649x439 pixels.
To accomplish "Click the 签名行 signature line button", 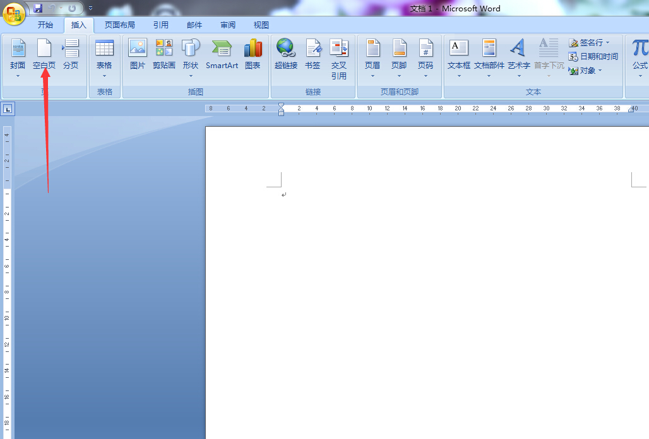I will [589, 43].
